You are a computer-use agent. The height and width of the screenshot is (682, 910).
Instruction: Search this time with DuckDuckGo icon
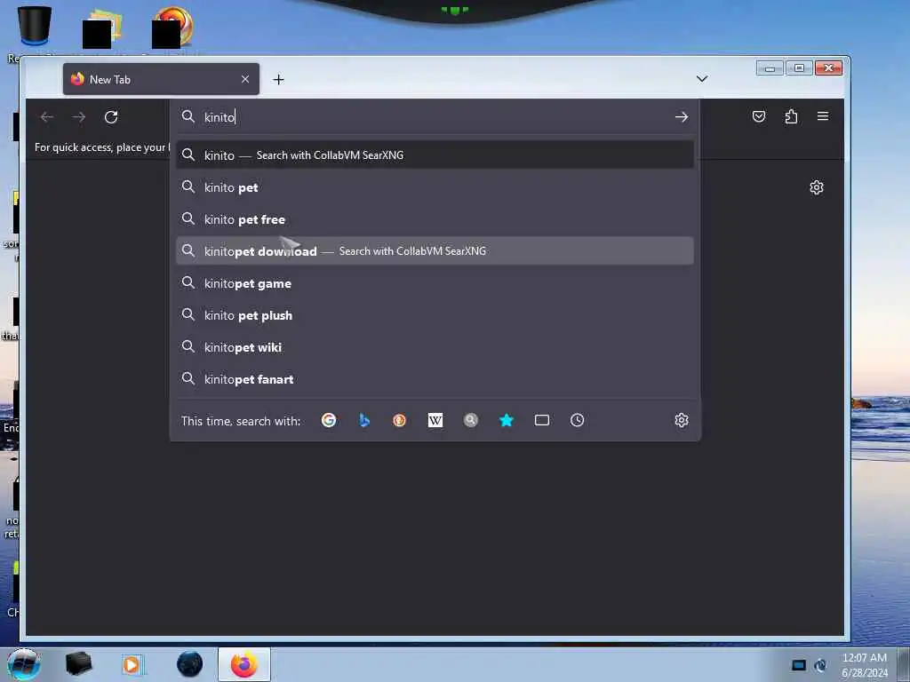[x=399, y=420]
